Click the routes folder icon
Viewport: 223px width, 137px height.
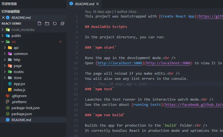[x=10, y=72]
